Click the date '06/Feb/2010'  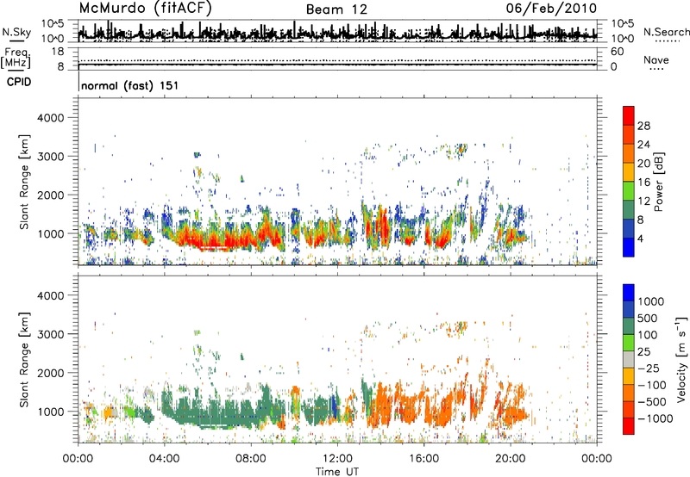tap(551, 9)
